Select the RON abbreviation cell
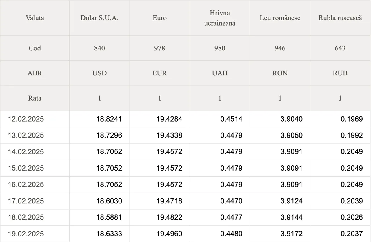Viewport: 371px width, 242px height. point(280,73)
